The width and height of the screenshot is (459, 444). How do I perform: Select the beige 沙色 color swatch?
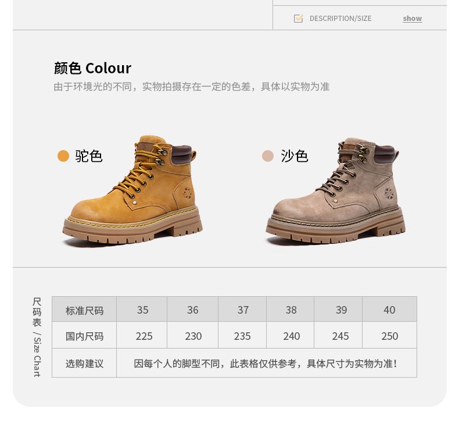coord(267,156)
